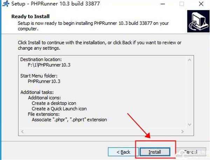210x160 pixels.
Task: Click the Destination location path text
Action: tap(49, 65)
